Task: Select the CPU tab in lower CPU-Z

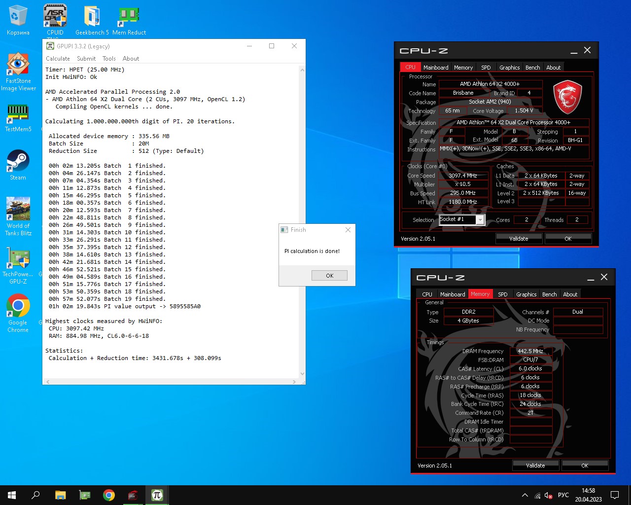Action: click(x=427, y=294)
